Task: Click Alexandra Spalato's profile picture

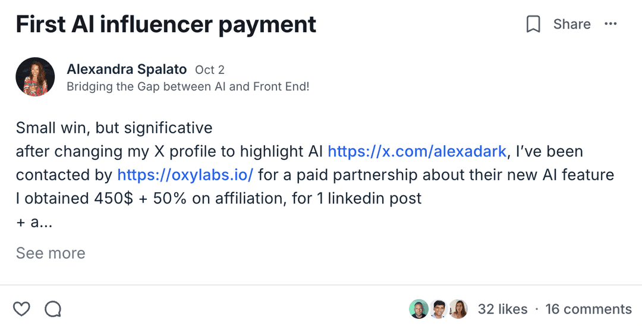Action: (x=35, y=77)
